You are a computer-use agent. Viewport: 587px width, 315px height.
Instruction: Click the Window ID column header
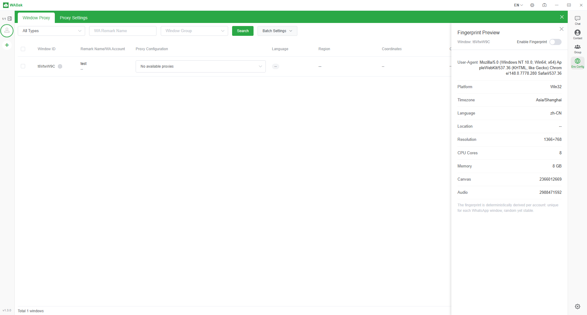tap(47, 49)
